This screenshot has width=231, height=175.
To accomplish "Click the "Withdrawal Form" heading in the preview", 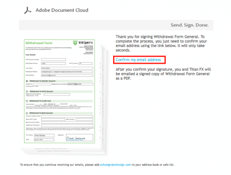I will (x=39, y=43).
